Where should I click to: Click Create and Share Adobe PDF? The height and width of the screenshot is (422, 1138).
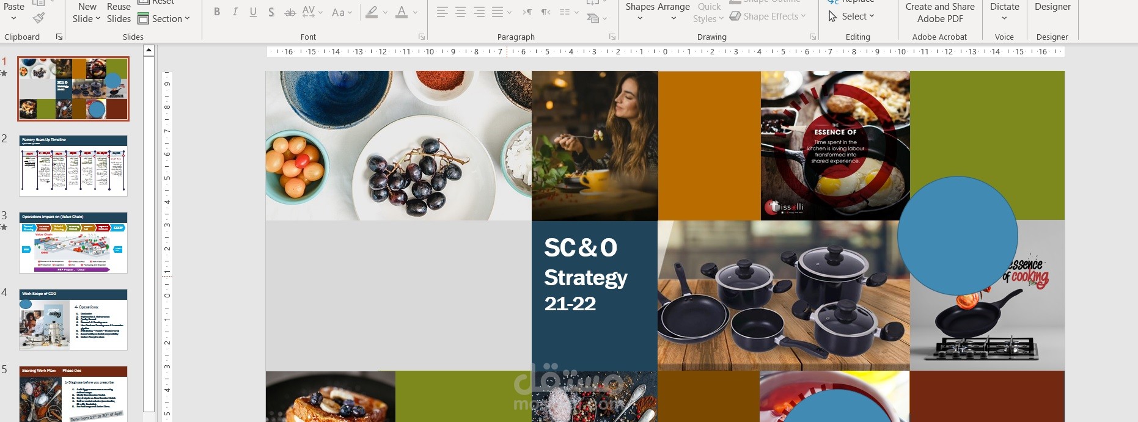point(940,12)
